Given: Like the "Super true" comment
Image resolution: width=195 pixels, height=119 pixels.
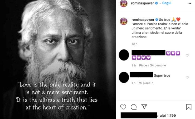Looking at the screenshot, I should pos(187,77).
